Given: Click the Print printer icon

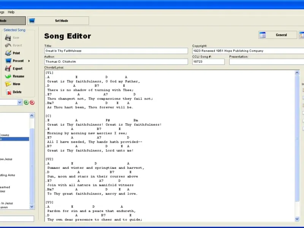Looking at the screenshot, I should 8,53.
